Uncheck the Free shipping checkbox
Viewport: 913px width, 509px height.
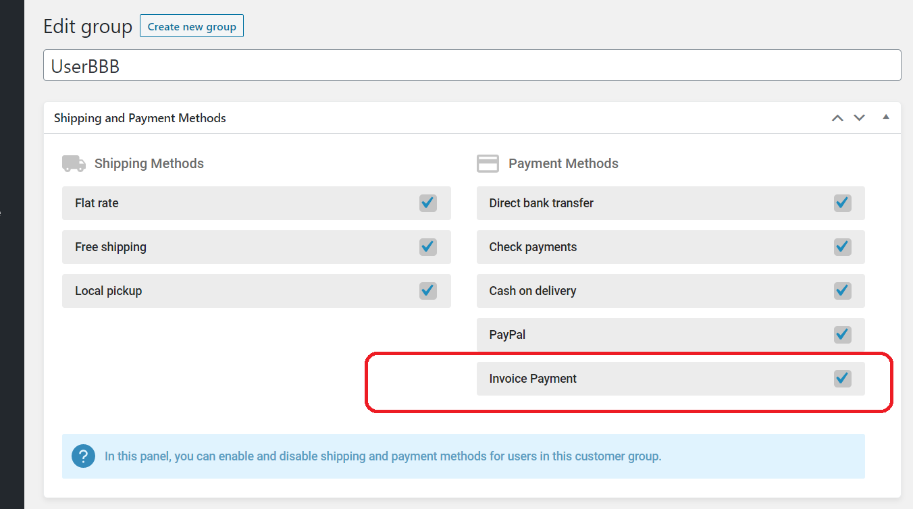coord(428,247)
